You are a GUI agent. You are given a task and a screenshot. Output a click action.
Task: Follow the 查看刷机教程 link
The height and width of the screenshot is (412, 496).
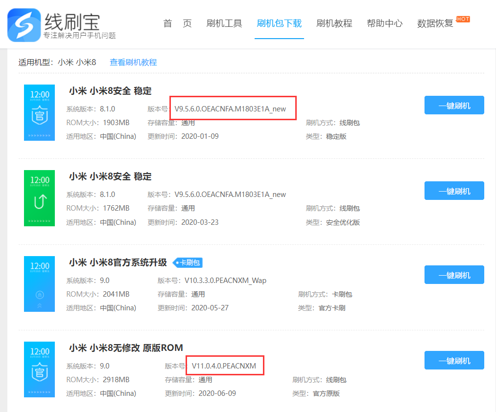133,62
